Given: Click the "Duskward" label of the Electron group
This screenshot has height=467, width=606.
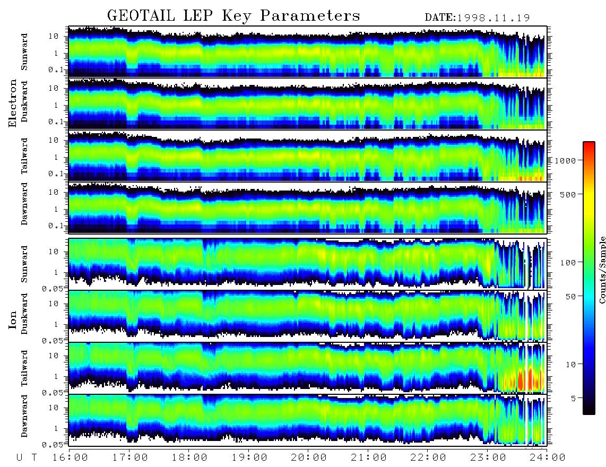Looking at the screenshot, I should tap(24, 101).
